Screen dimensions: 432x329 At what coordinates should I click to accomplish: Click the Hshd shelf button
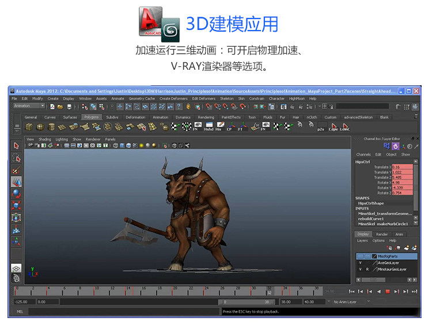(x=209, y=127)
